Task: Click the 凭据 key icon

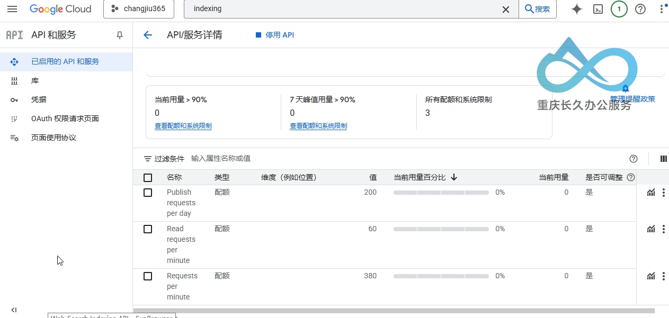Action: click(x=14, y=100)
